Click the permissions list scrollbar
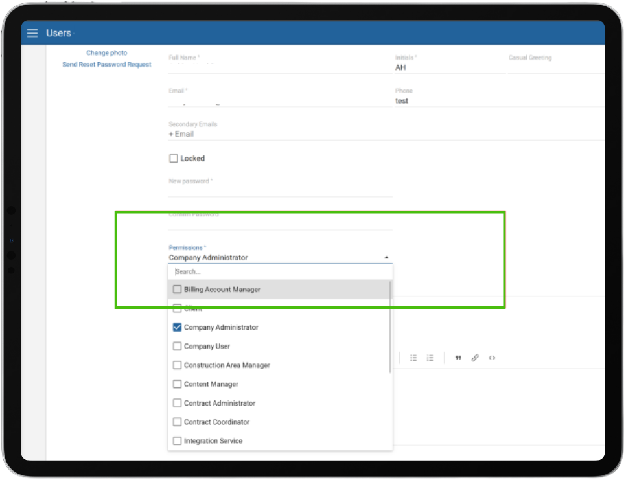 coord(390,327)
